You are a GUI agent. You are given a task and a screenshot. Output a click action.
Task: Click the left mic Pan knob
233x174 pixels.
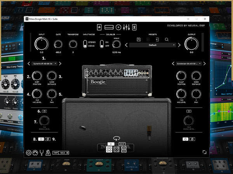(x=52, y=94)
